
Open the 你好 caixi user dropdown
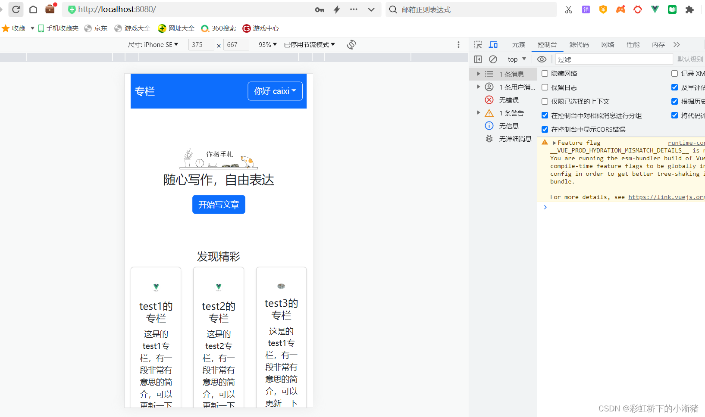pos(275,91)
